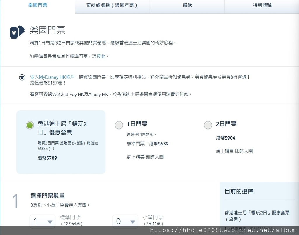Click 網上購票 即時入園 under 2日門票
Image resolution: width=299 pixels, height=235 pixels.
click(x=234, y=151)
